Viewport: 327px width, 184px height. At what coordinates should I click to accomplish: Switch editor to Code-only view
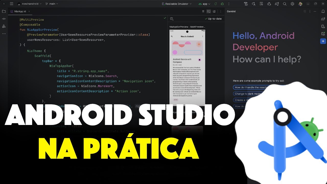[x=203, y=11]
